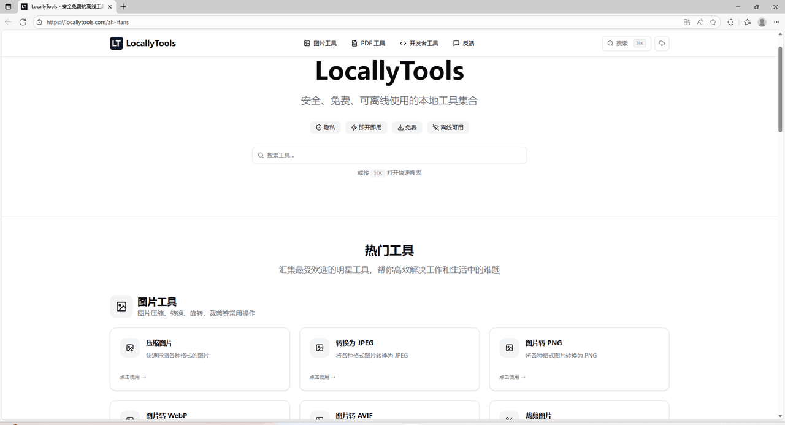The width and height of the screenshot is (785, 425).
Task: Click the 反馈 feedback link
Action: [x=464, y=44]
